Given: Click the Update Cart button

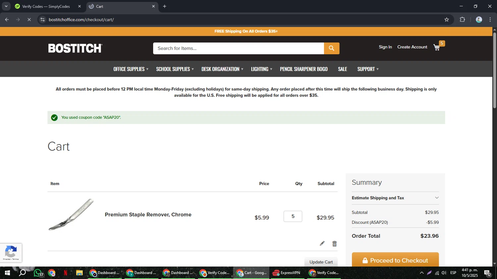Looking at the screenshot, I should pos(321,262).
